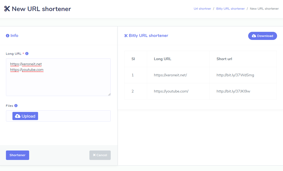The width and height of the screenshot is (283, 171).
Task: Click the https://xeroneit.net/ table cell
Action: [170, 75]
